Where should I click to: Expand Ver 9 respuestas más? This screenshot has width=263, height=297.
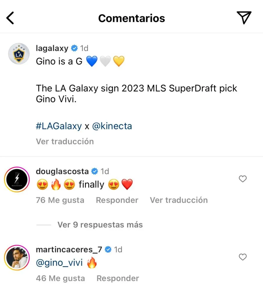tap(100, 225)
